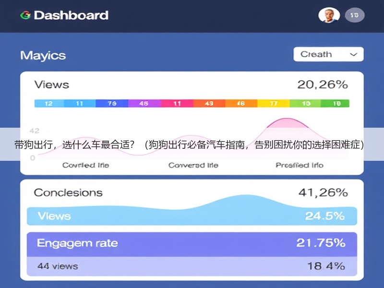Click the 18.4% value

tap(326, 266)
